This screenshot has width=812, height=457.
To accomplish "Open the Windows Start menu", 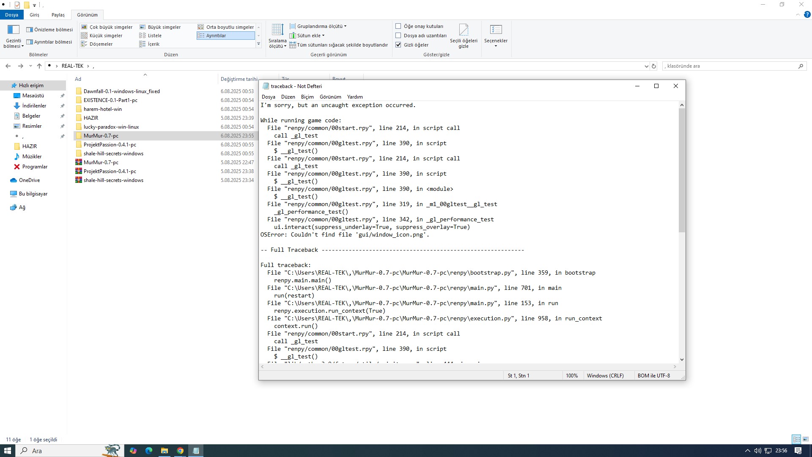I will pyautogui.click(x=8, y=451).
